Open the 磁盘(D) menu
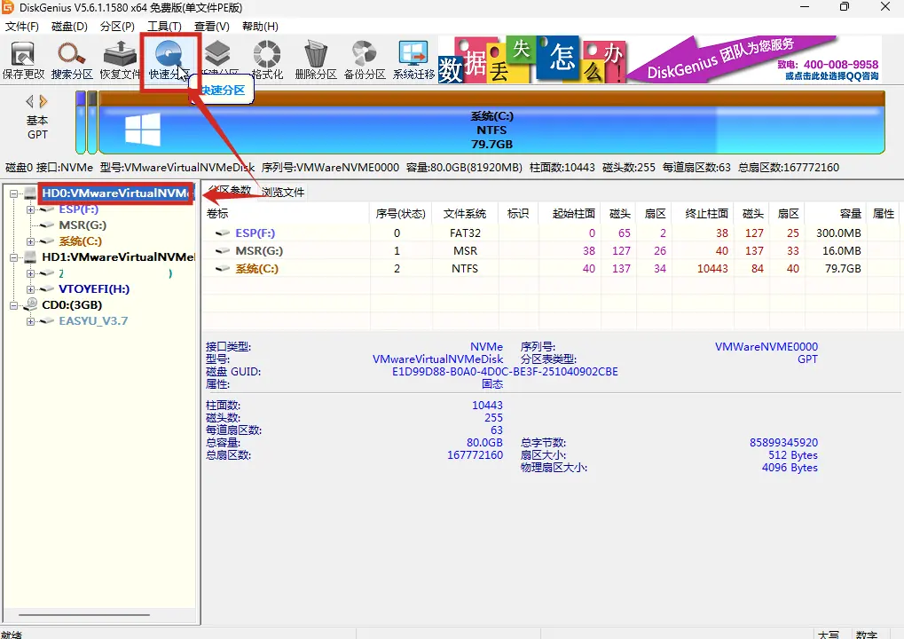Viewport: 904px width, 639px height. [x=69, y=27]
